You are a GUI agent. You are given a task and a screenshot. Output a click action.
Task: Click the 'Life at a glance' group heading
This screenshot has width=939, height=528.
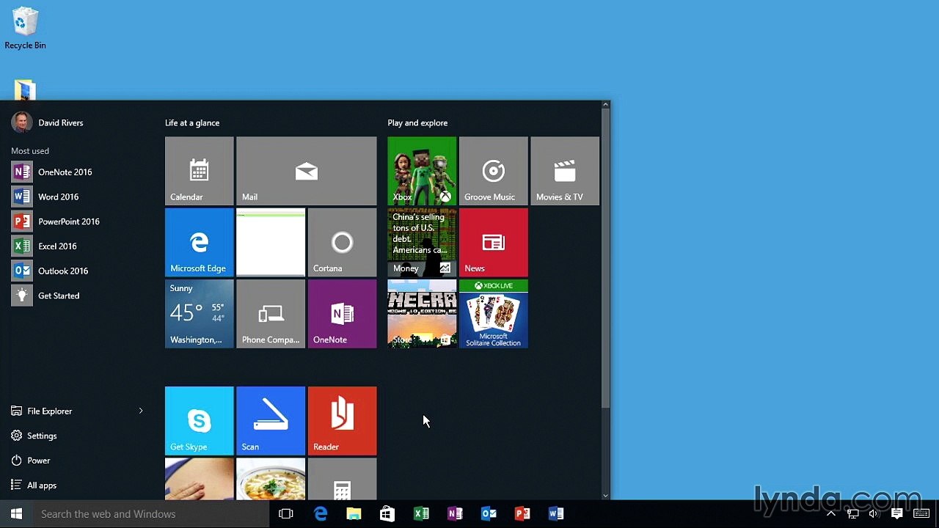pos(192,122)
